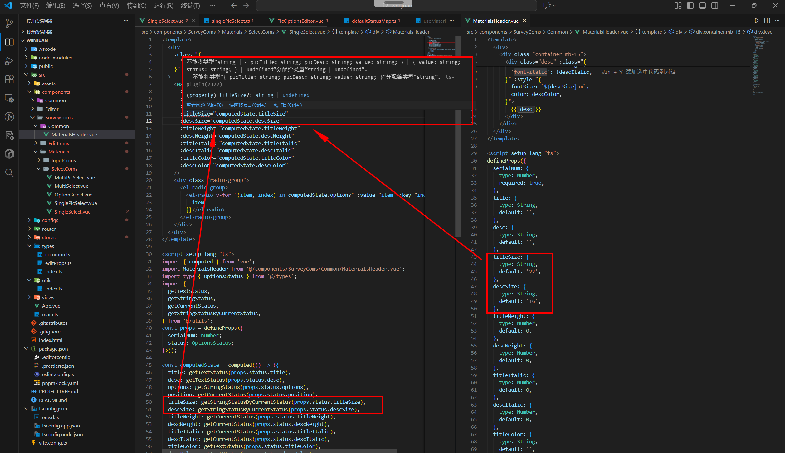Image resolution: width=785 pixels, height=453 pixels.
Task: Expand the node_modules folder
Action: [x=55, y=58]
